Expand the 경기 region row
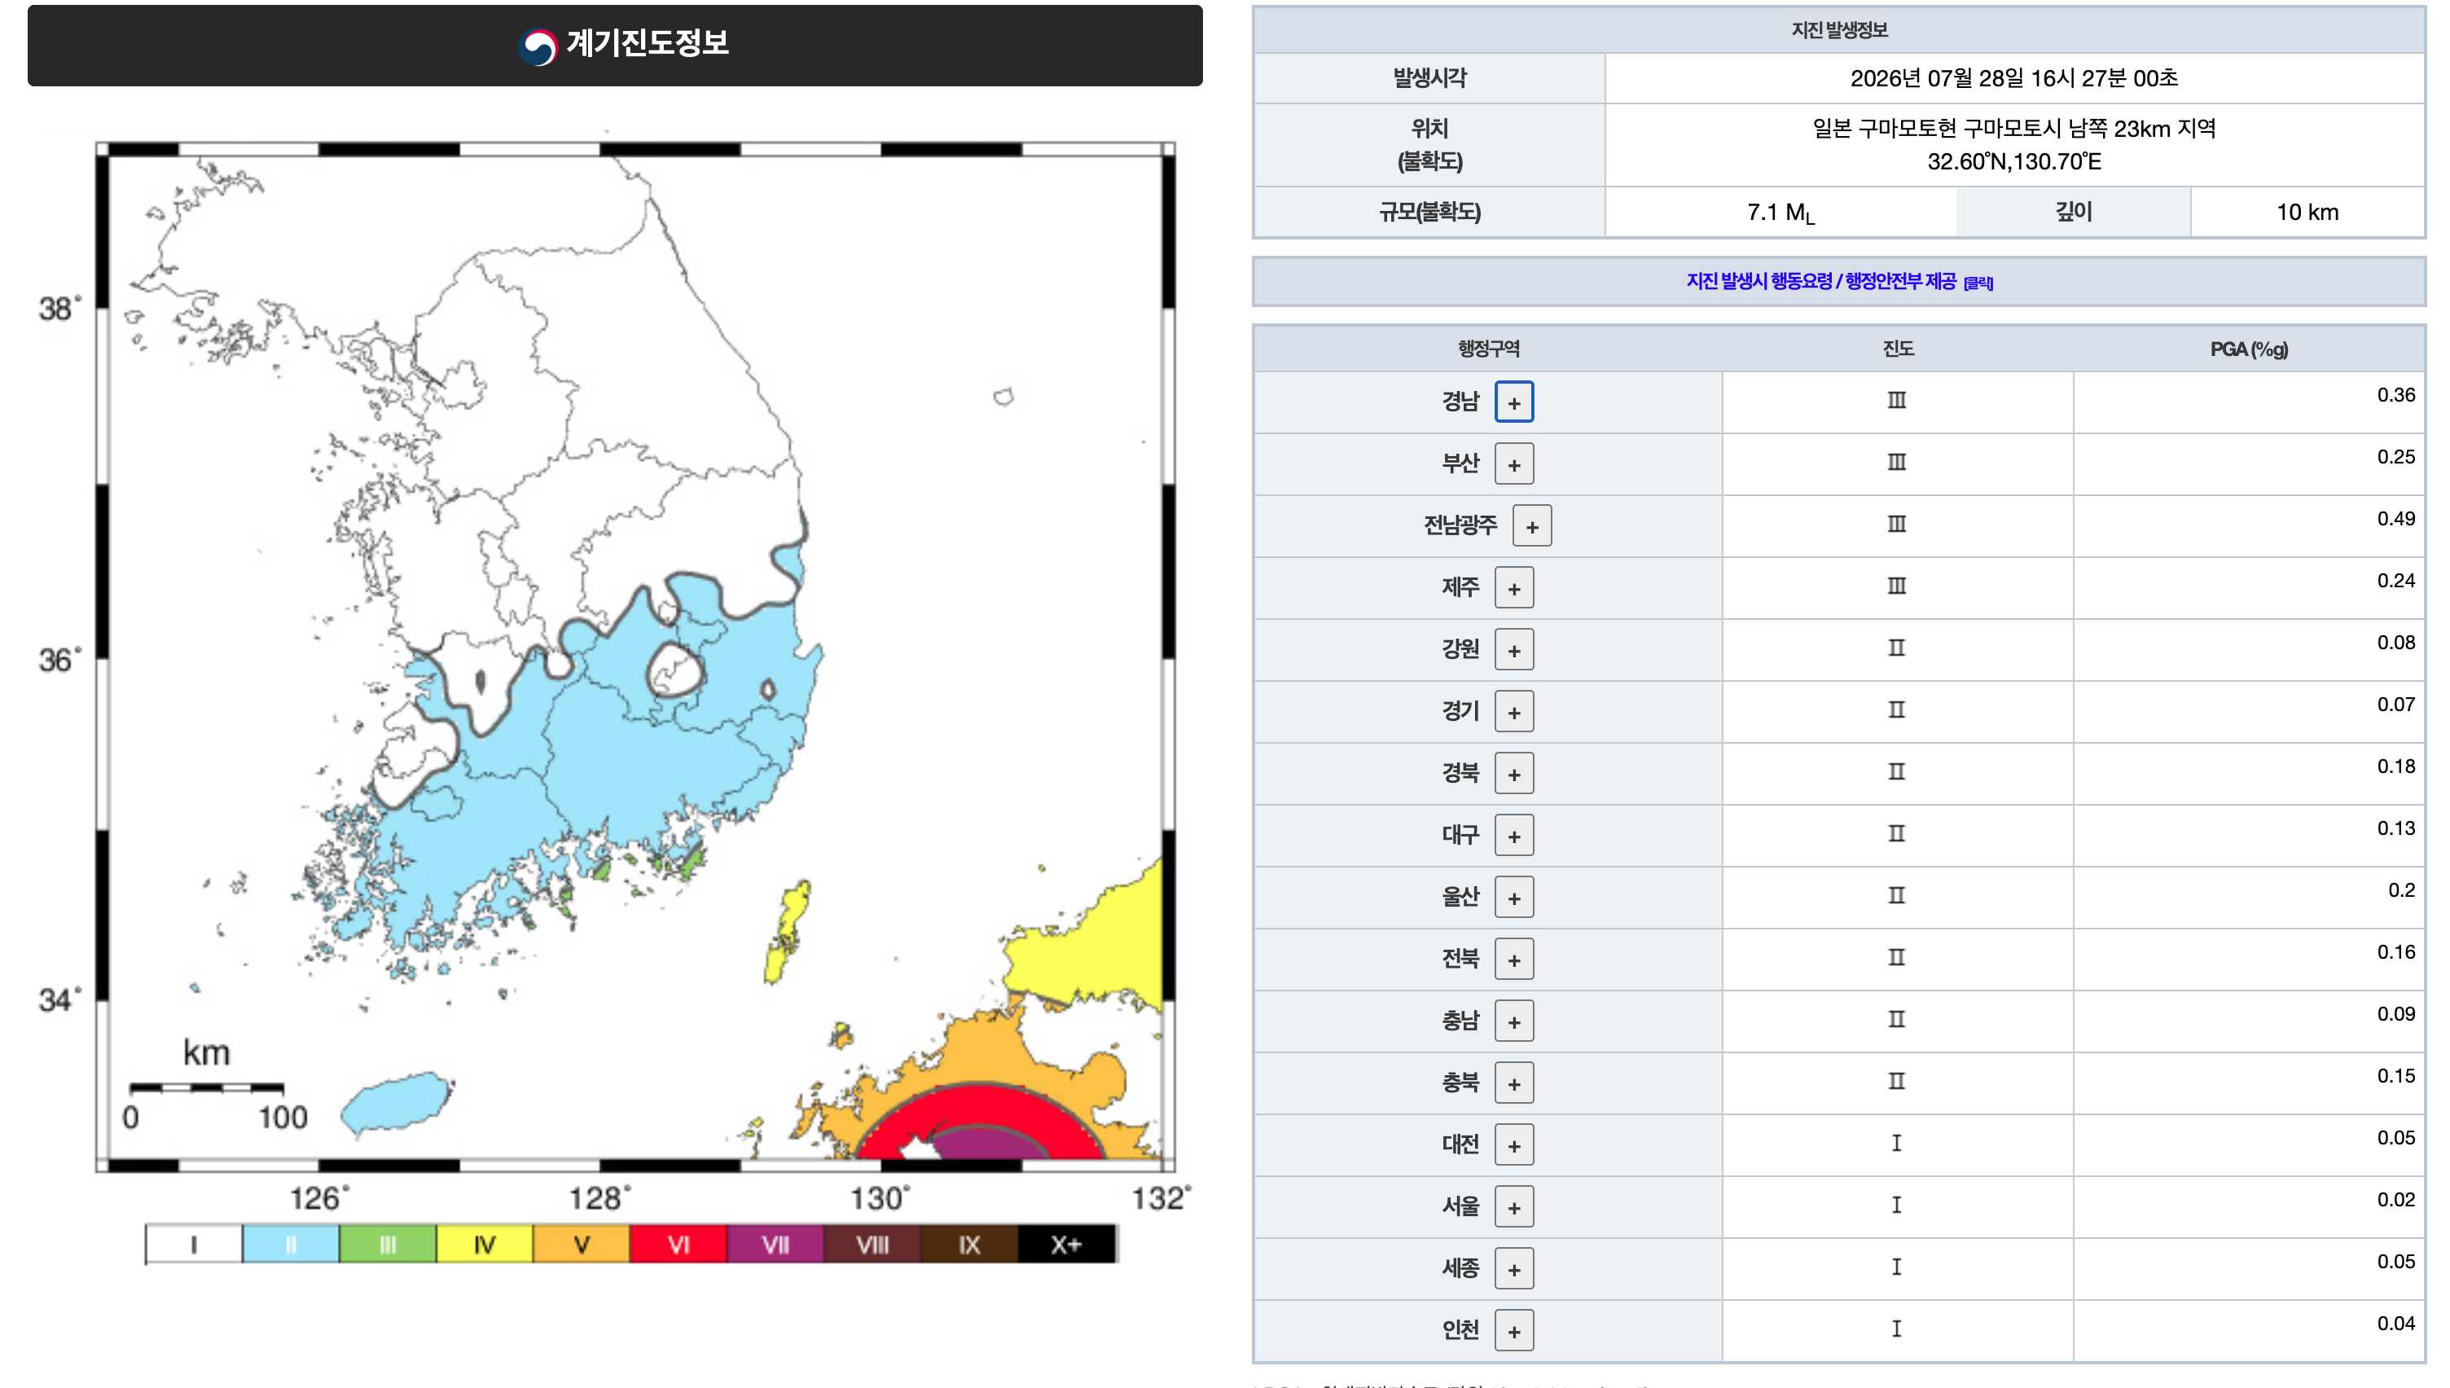This screenshot has height=1388, width=2450. pos(1513,712)
